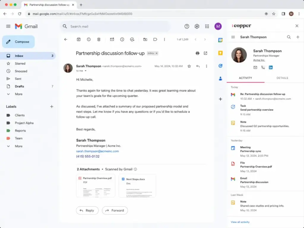
Task: Open the Team label
Action: coord(19,138)
